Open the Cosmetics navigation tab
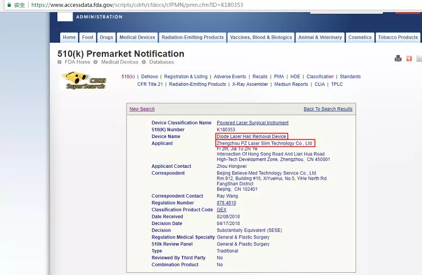Viewport: 422px width, 275px height. [360, 38]
